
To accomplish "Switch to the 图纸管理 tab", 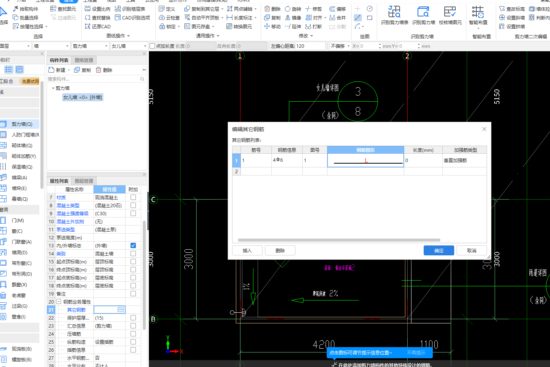I will tap(84, 60).
